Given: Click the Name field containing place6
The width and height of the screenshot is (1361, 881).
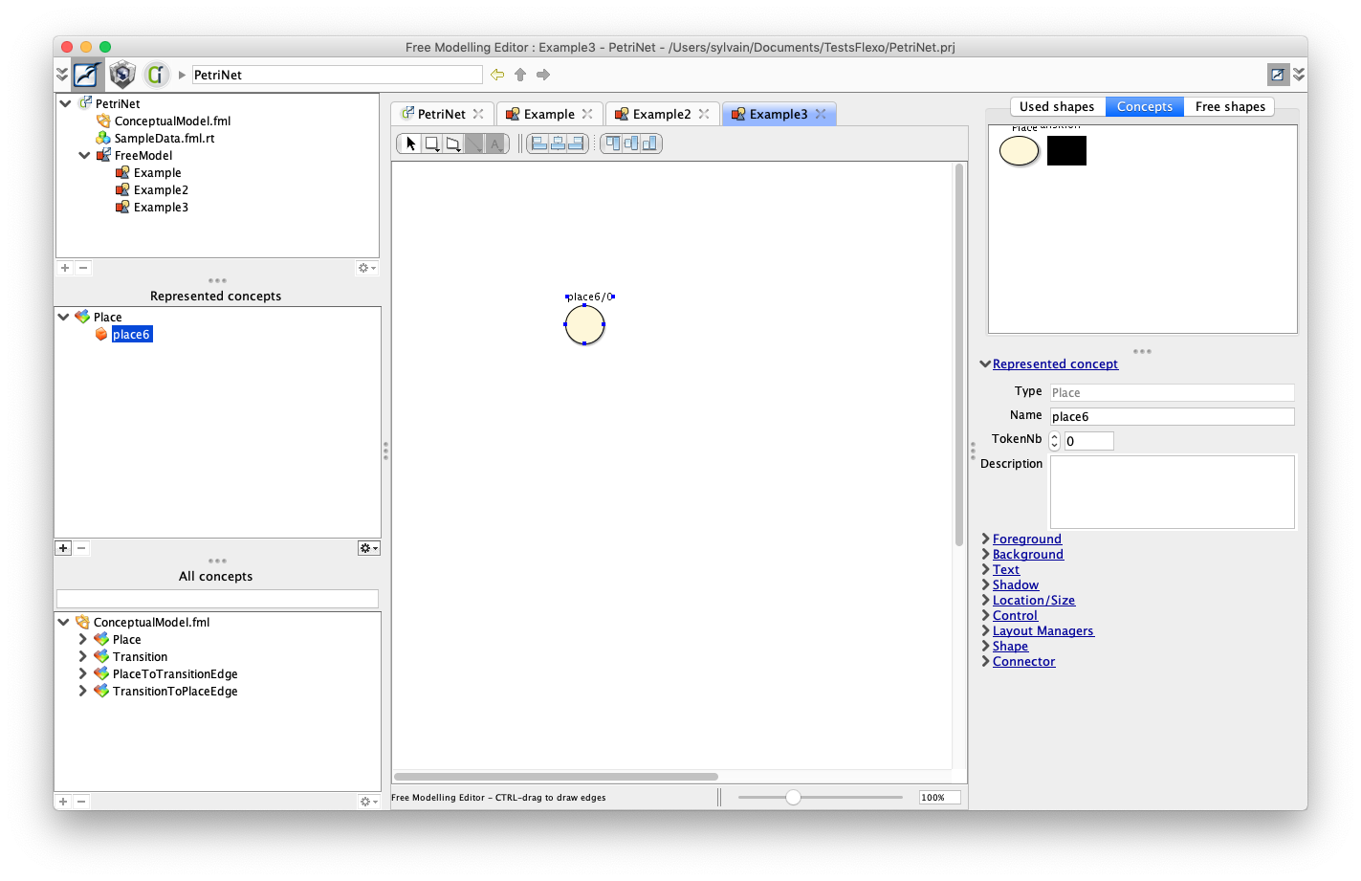Looking at the screenshot, I should (x=1173, y=416).
